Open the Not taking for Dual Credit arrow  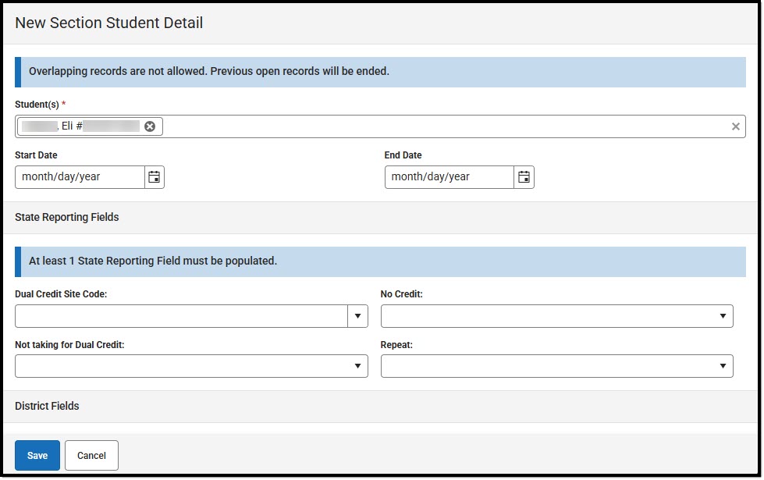coord(358,365)
